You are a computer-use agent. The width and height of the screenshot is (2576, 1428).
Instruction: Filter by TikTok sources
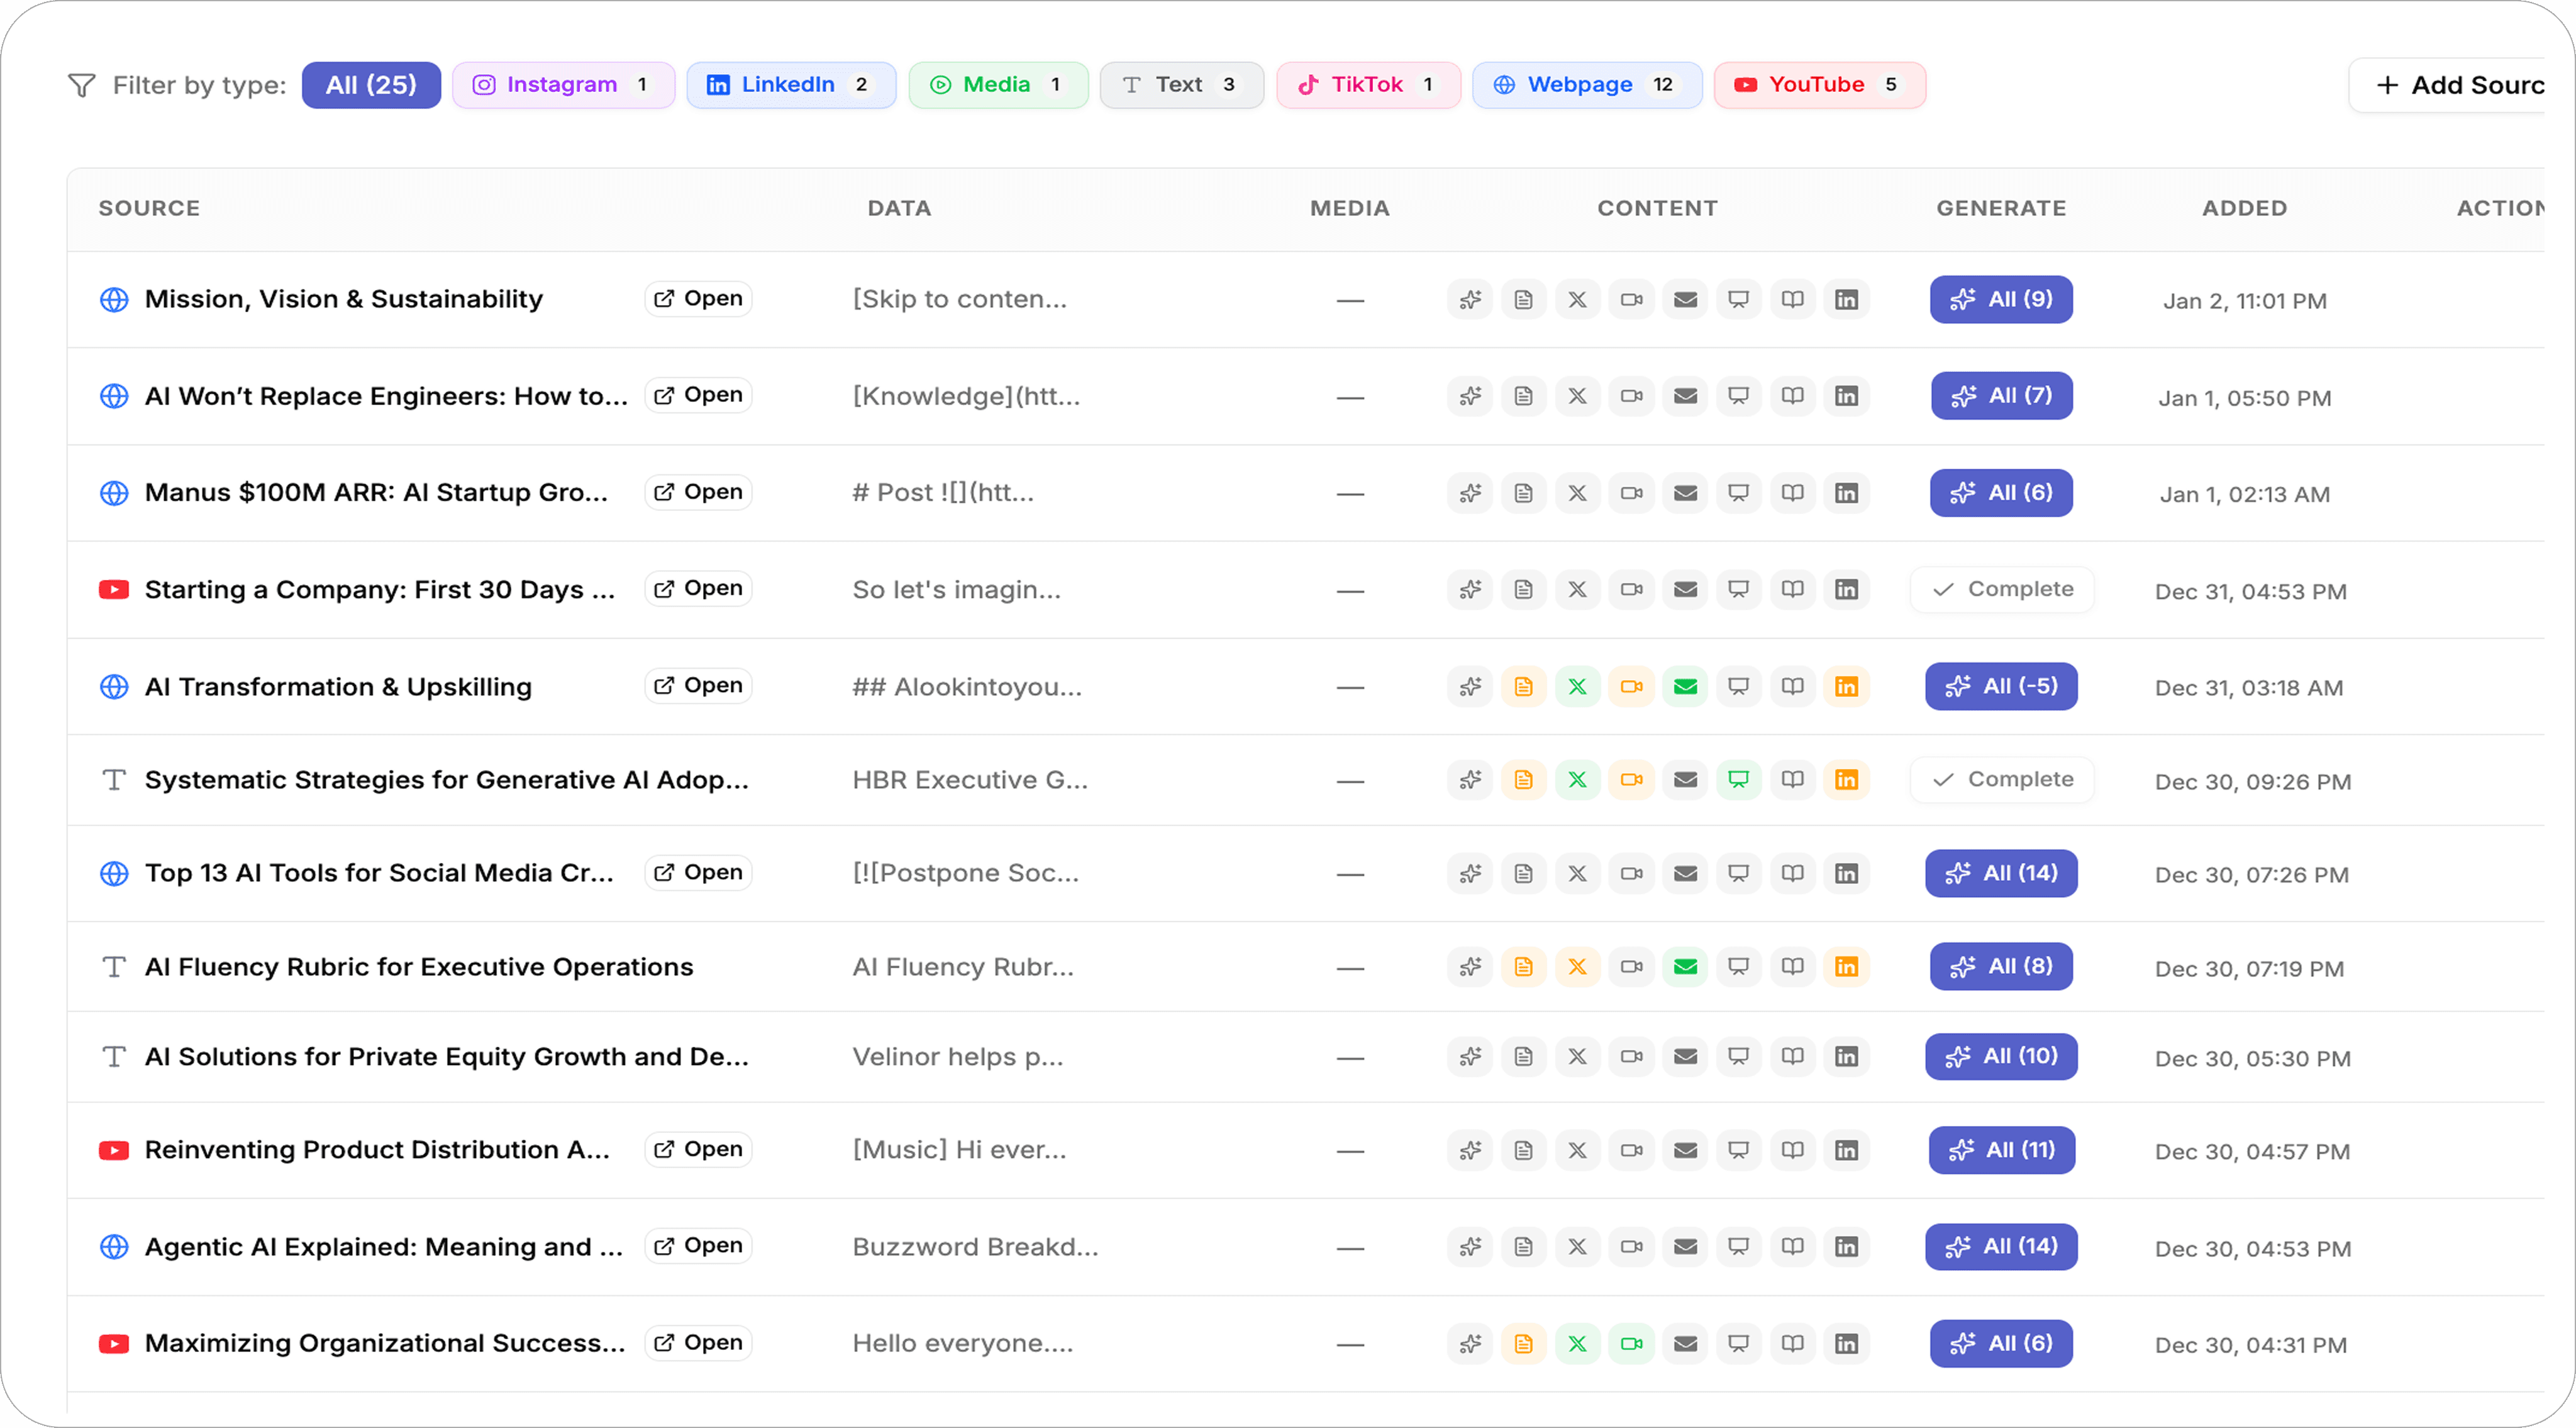point(1367,85)
